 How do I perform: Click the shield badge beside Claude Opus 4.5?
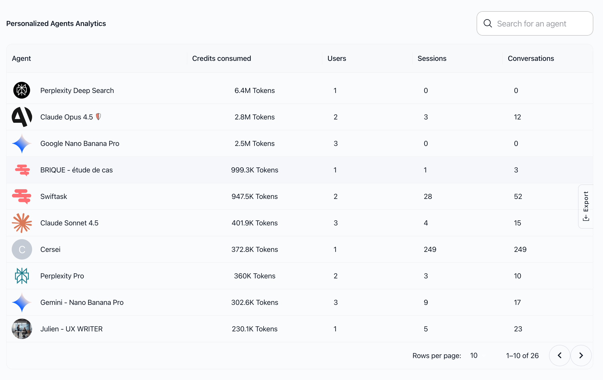[98, 117]
